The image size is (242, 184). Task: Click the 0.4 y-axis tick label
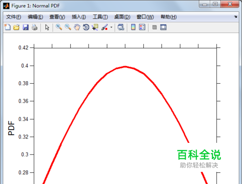click(x=25, y=66)
